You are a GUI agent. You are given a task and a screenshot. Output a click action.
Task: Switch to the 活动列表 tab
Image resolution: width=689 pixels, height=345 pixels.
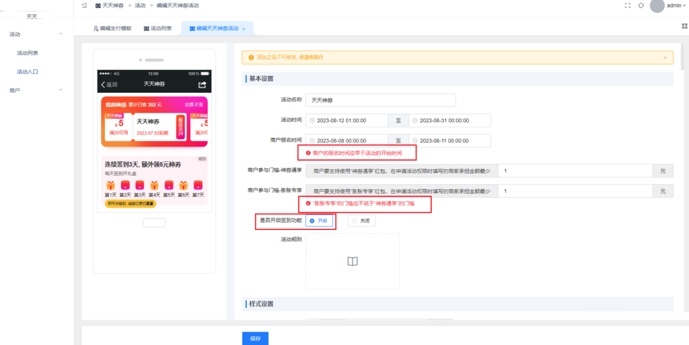158,28
